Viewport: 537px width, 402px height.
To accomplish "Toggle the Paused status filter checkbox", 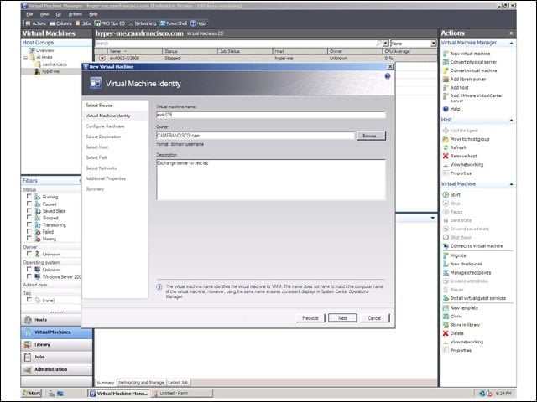I will click(x=29, y=204).
